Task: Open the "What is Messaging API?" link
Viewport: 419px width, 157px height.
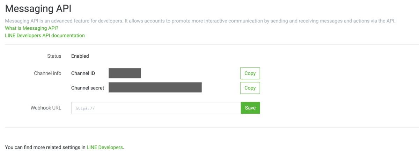Action: tap(31, 28)
